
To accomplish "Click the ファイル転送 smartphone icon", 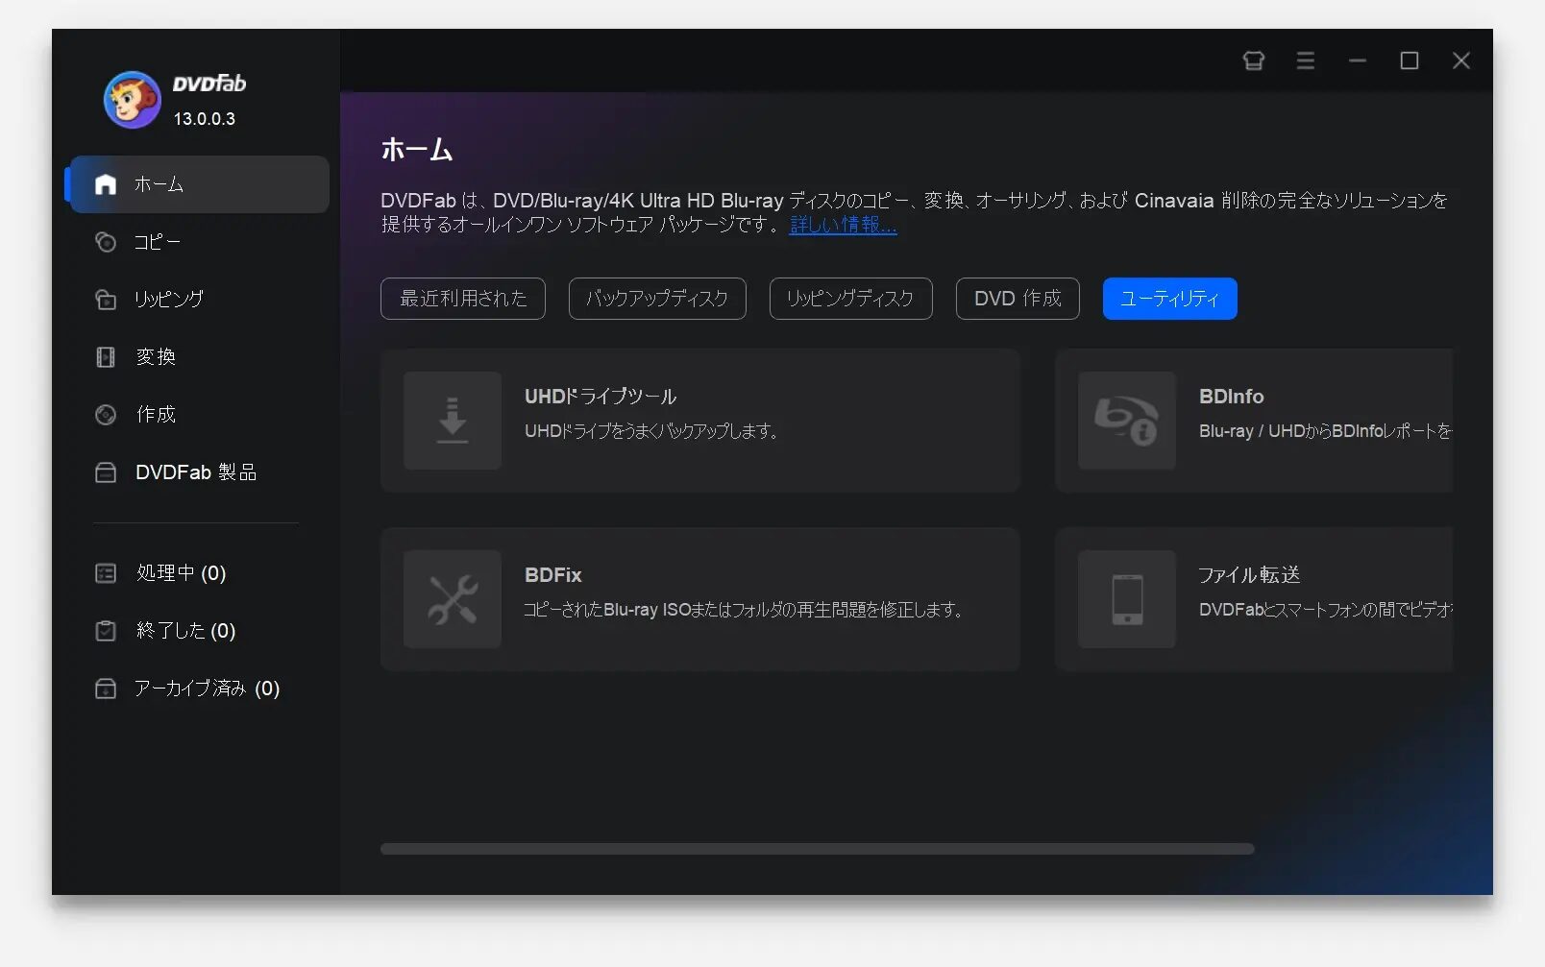I will 1126,599.
